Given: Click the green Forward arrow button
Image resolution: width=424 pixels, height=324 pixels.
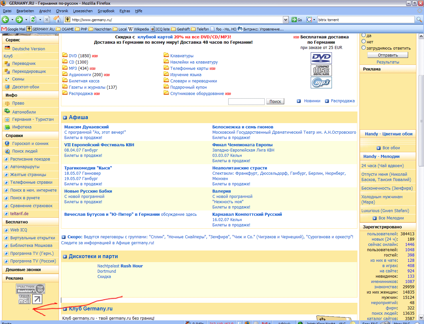Looking at the screenshot, I should tap(19, 20).
